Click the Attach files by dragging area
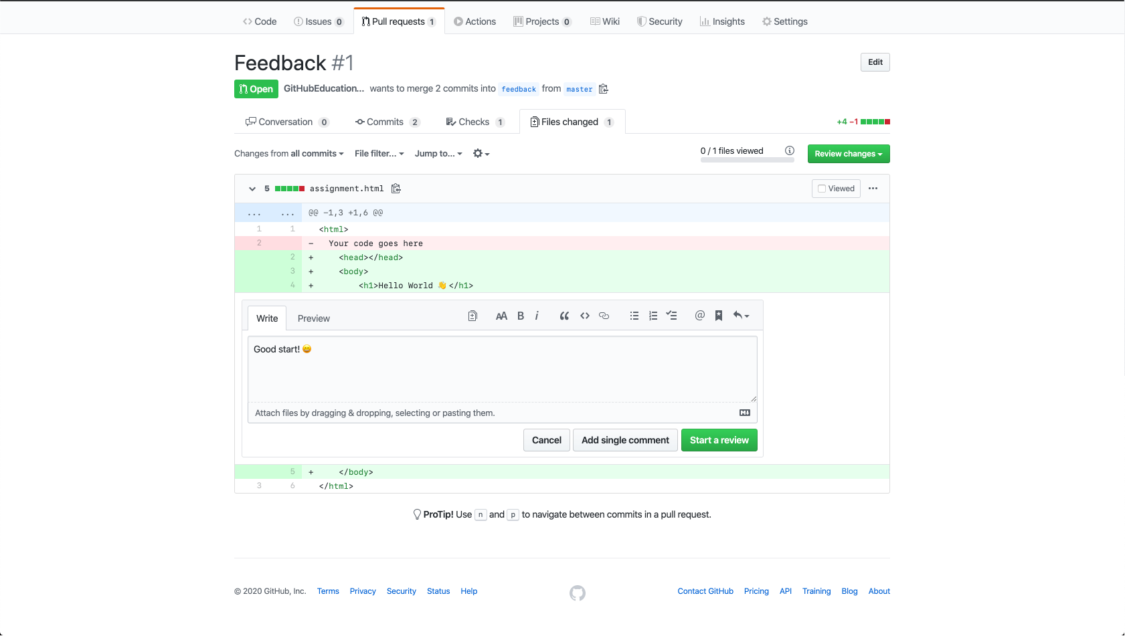 click(503, 413)
